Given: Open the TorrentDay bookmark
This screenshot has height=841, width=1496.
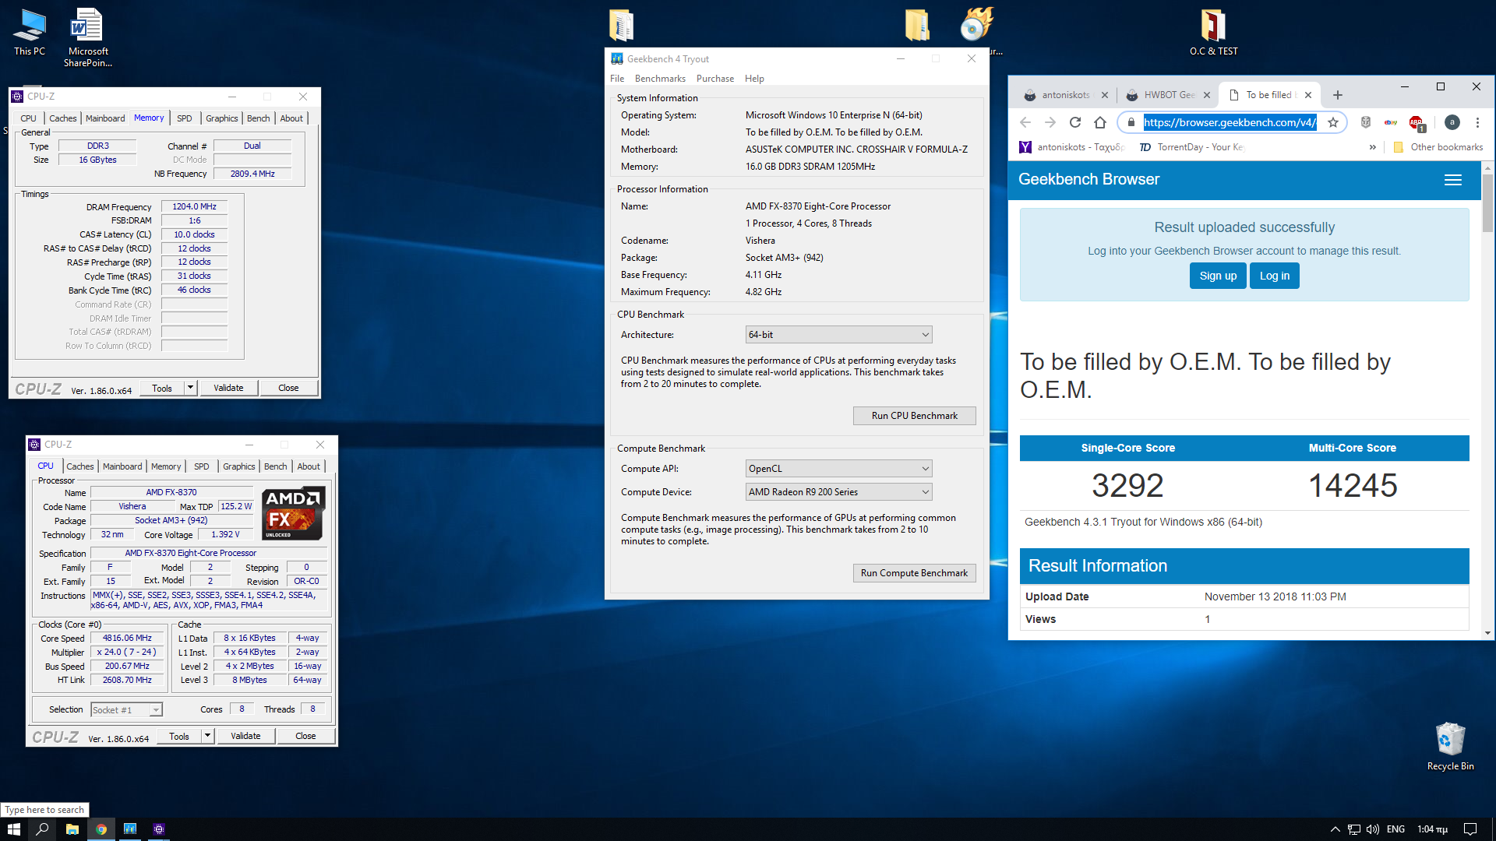Looking at the screenshot, I should [x=1191, y=147].
